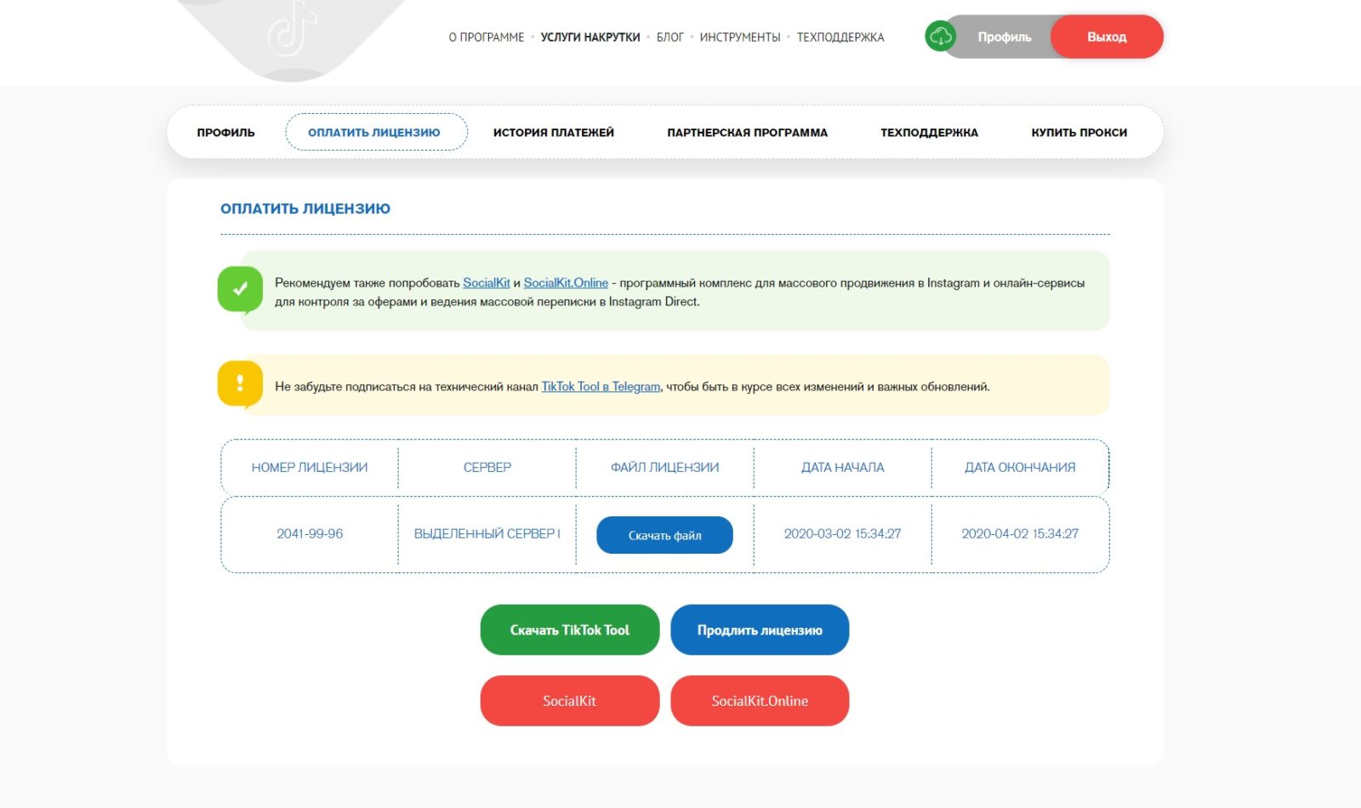Open ИНСТРУМЕНТЫ in top navigation
Image resolution: width=1361 pixels, height=808 pixels.
(740, 37)
